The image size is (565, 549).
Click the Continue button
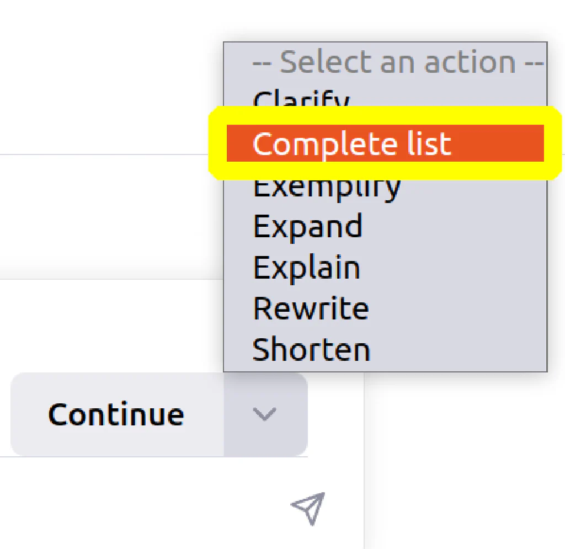[117, 414]
